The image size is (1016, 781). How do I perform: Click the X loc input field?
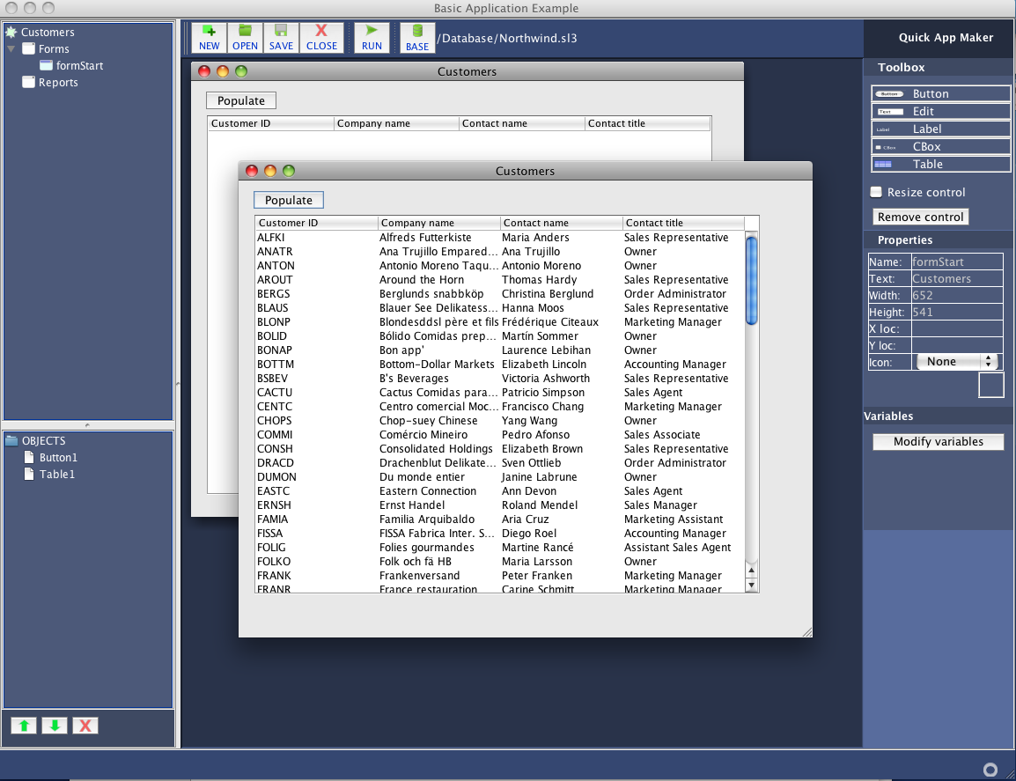tap(957, 329)
